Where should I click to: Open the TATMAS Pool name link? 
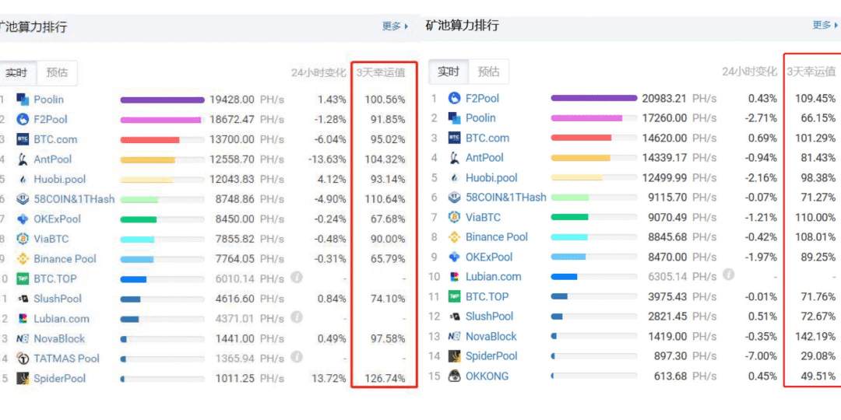(66, 359)
